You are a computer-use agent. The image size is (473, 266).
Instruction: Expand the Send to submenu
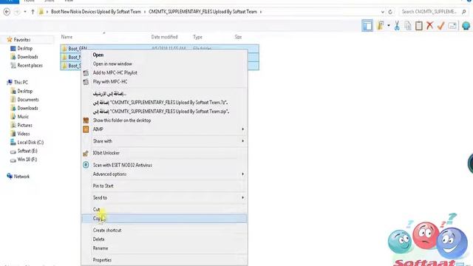tap(164, 197)
